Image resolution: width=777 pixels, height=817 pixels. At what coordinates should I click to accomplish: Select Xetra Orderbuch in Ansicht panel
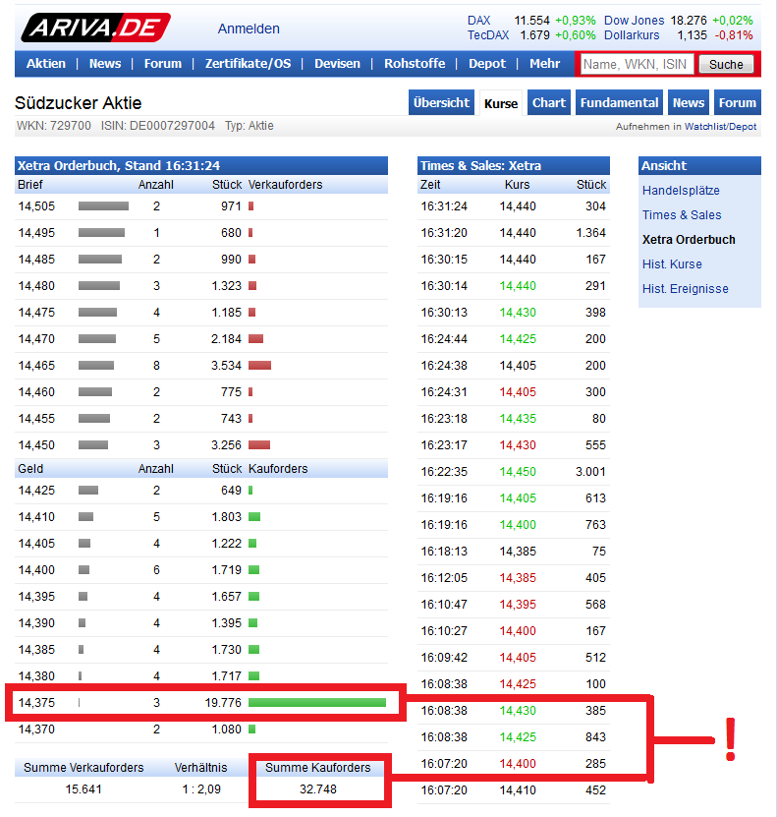click(x=689, y=240)
